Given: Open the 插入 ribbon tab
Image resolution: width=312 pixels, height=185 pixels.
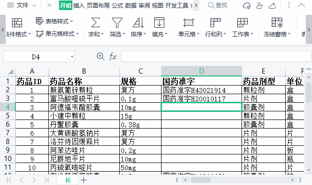Looking at the screenshot, I should pos(79,5).
